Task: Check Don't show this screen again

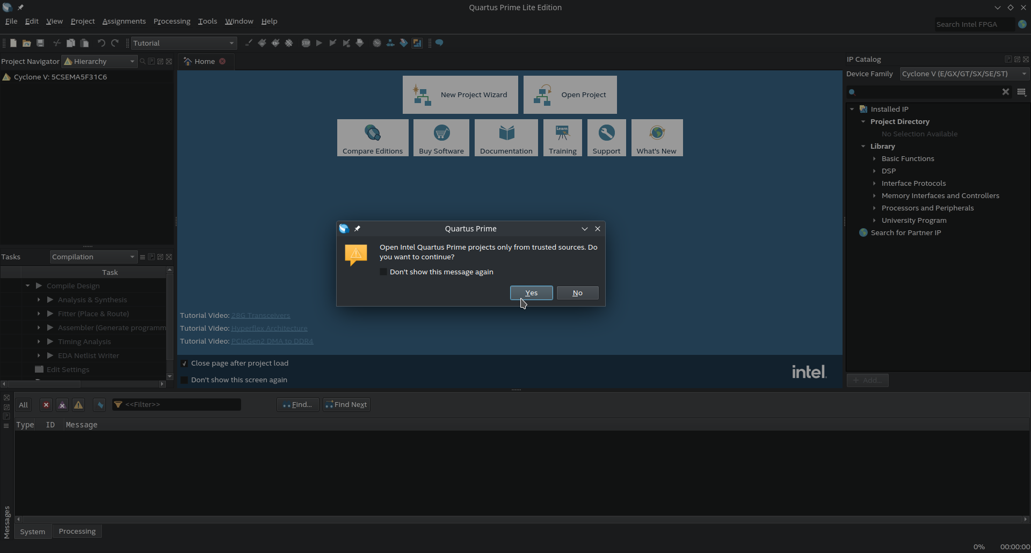Action: 184,380
